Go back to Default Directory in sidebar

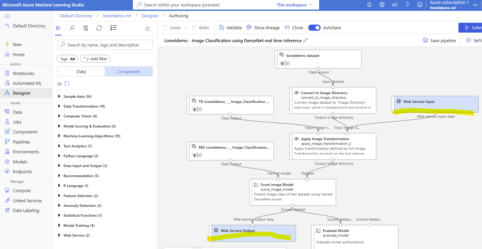tap(25, 26)
